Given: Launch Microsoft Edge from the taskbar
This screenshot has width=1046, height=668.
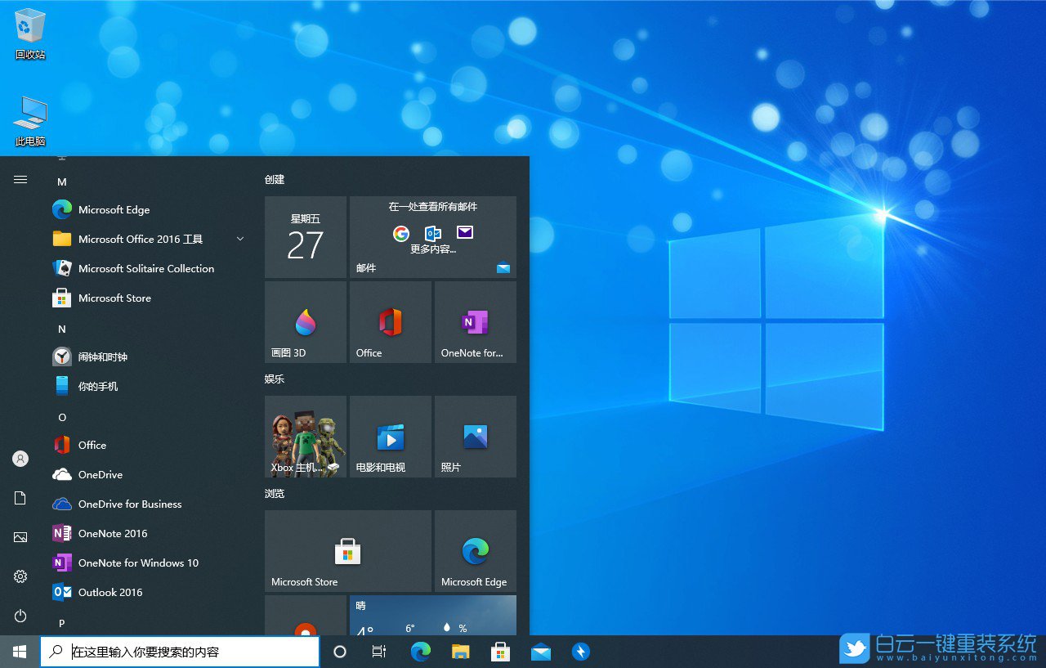Looking at the screenshot, I should coord(420,652).
